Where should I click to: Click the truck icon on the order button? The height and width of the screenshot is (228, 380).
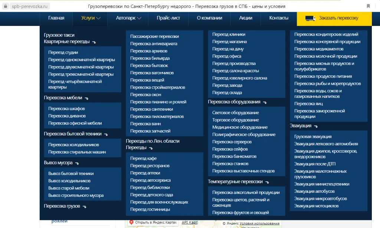(310, 18)
